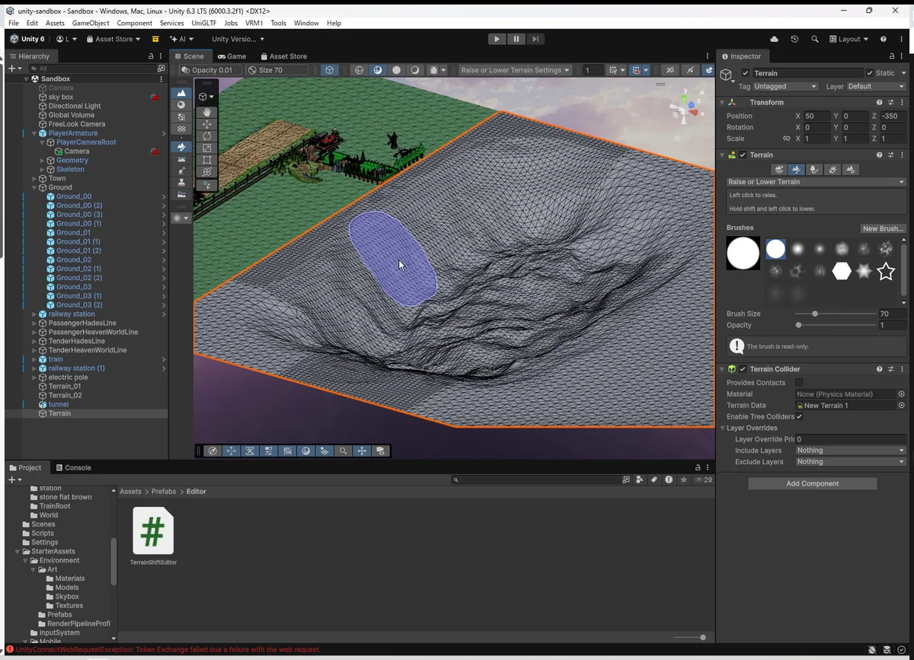This screenshot has height=660, width=914.
Task: Click the New Brush... button
Action: click(x=883, y=228)
